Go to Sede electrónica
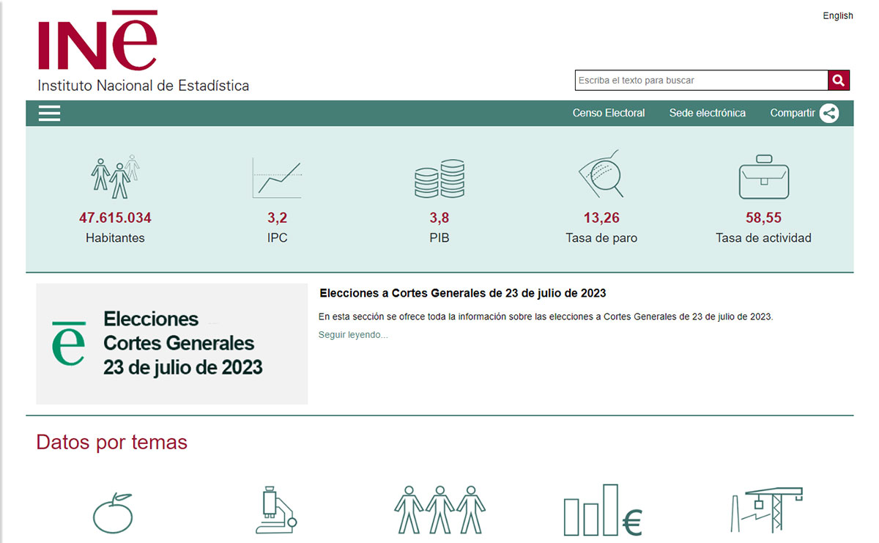Image resolution: width=879 pixels, height=543 pixels. click(707, 113)
